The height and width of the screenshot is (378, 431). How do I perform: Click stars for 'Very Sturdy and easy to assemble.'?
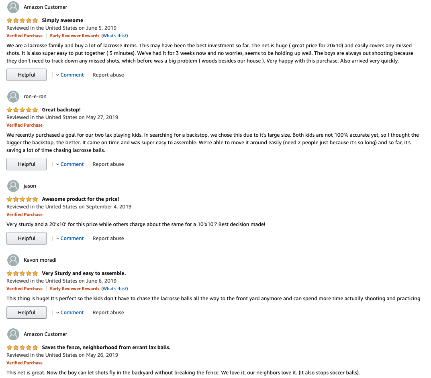click(22, 273)
